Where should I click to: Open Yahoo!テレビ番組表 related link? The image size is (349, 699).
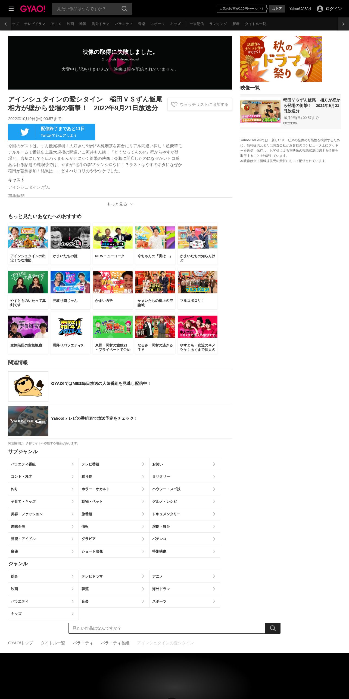tap(120, 421)
